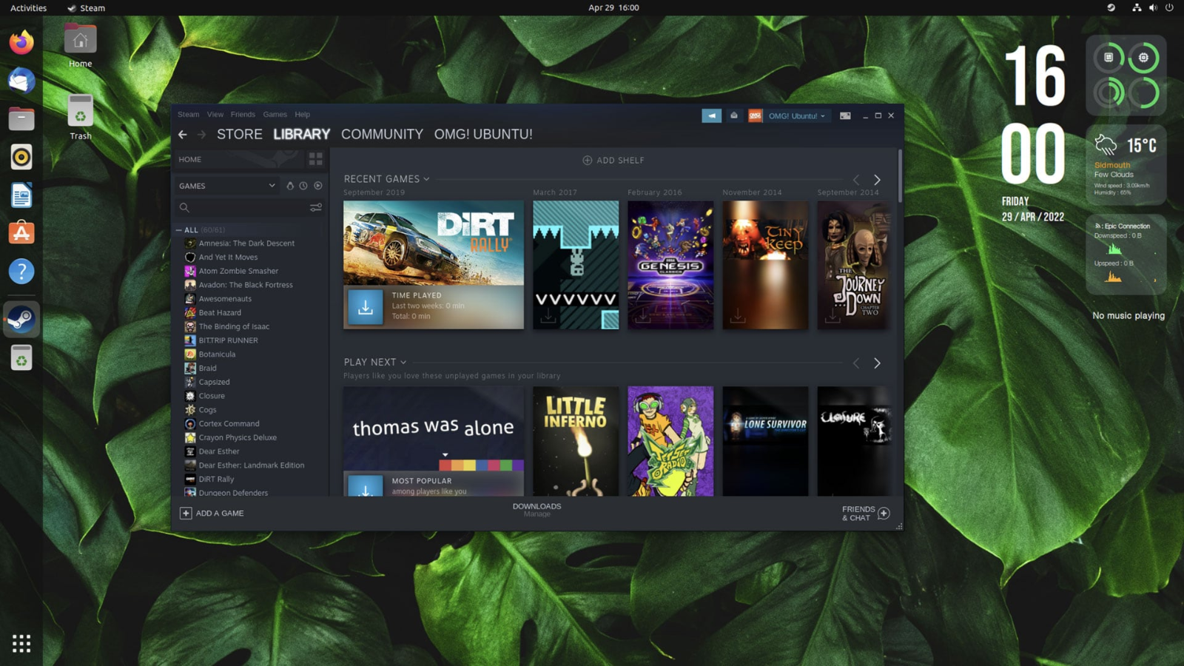The width and height of the screenshot is (1184, 666).
Task: Click the DiRT Rally download icon
Action: tap(366, 307)
